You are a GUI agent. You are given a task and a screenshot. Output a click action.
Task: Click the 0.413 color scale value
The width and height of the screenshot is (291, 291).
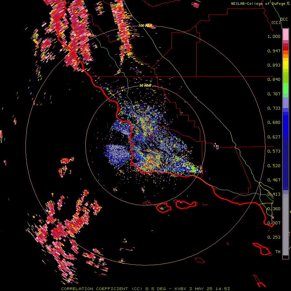274,194
